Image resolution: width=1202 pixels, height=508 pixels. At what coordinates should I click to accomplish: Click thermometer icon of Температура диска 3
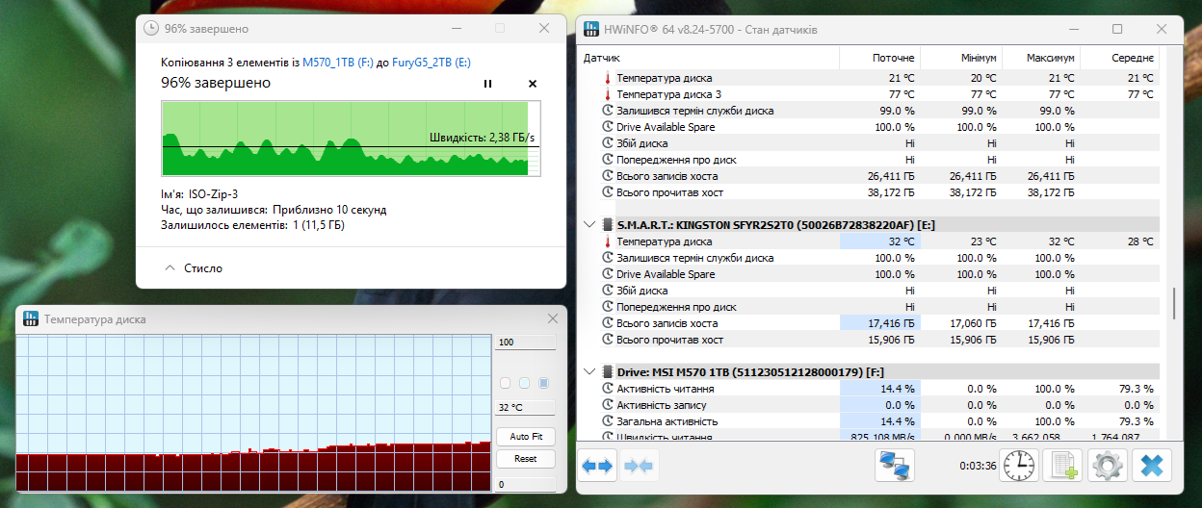pos(608,94)
